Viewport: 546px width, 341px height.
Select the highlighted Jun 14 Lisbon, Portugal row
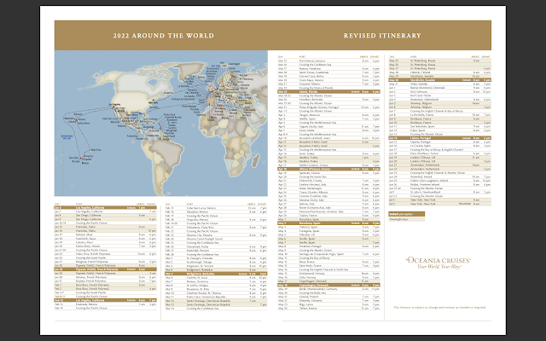coord(440,138)
